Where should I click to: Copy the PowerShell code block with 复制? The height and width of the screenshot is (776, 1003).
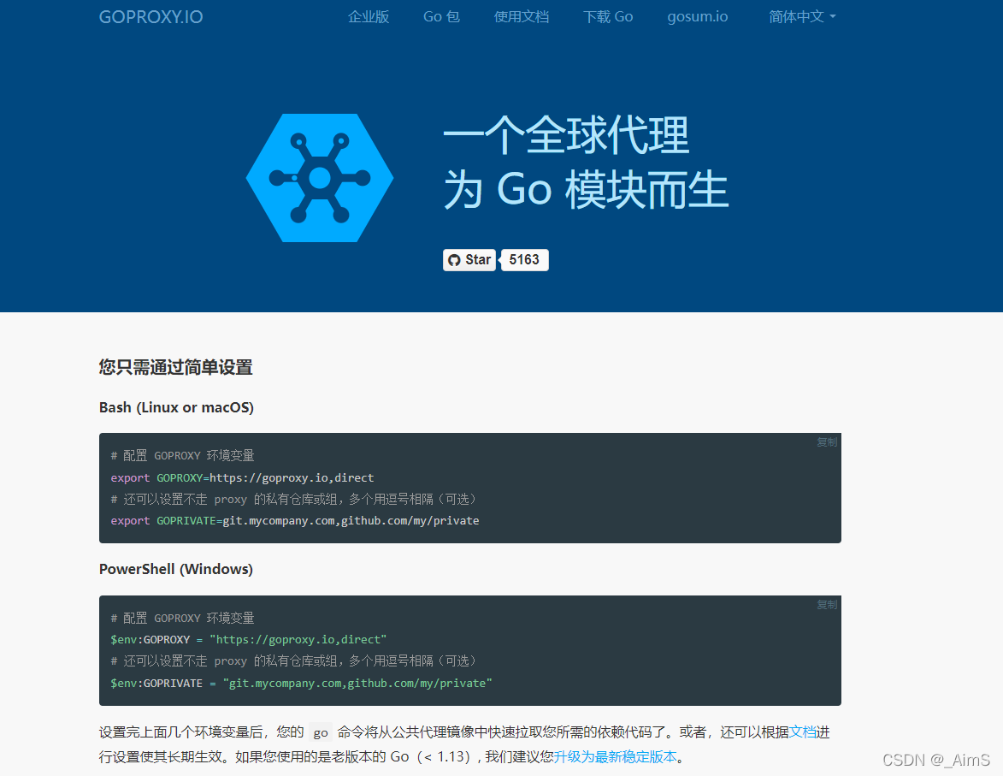pyautogui.click(x=827, y=605)
